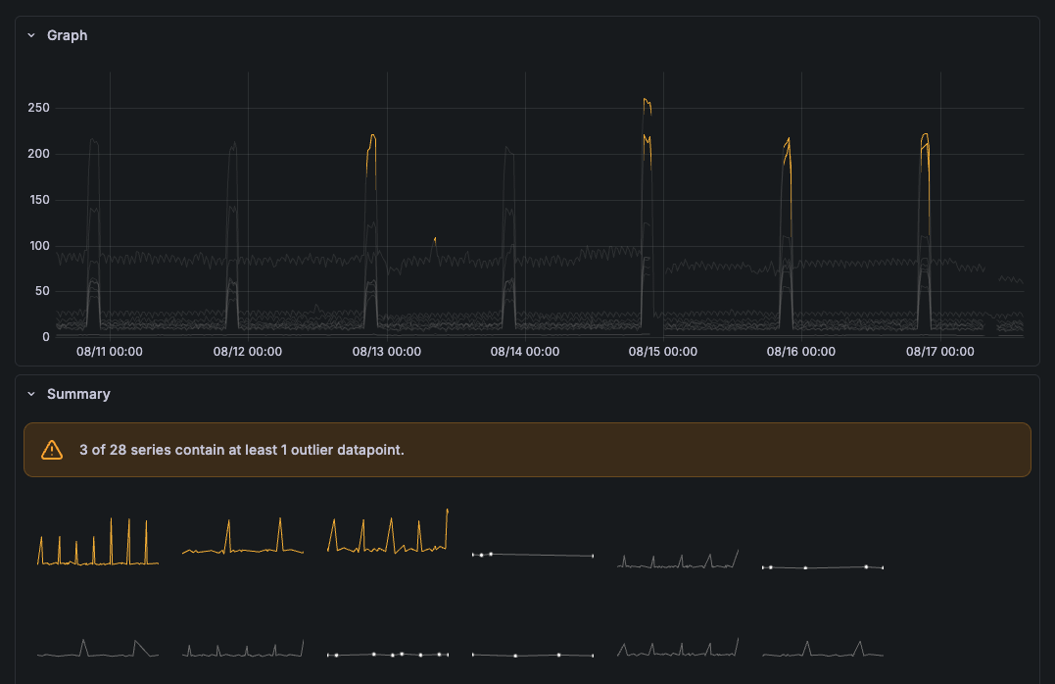The width and height of the screenshot is (1055, 684).
Task: Click the 08/12 00:00 axis label
Action: (248, 352)
